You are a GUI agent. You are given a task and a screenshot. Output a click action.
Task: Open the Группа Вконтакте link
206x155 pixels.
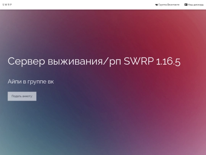pos(167,5)
